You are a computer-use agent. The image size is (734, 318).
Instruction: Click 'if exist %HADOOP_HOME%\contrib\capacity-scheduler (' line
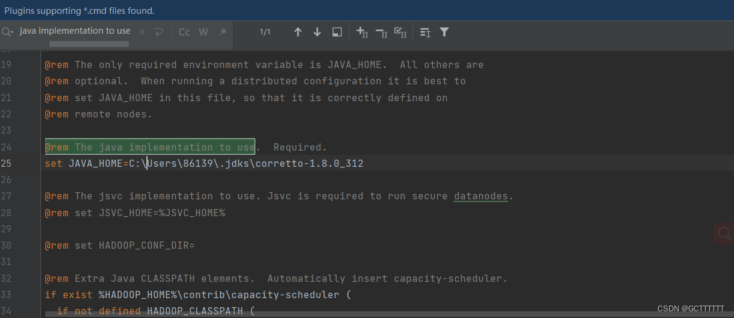pos(198,295)
